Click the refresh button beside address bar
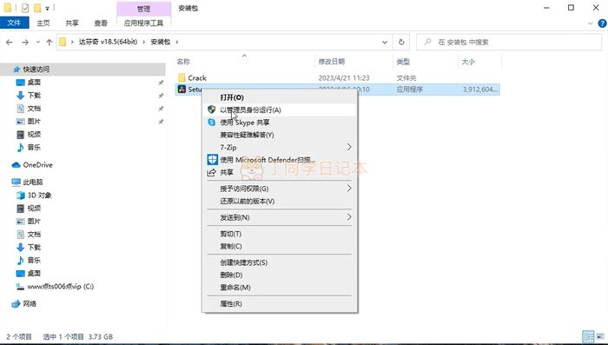This screenshot has width=608, height=345. pyautogui.click(x=401, y=42)
